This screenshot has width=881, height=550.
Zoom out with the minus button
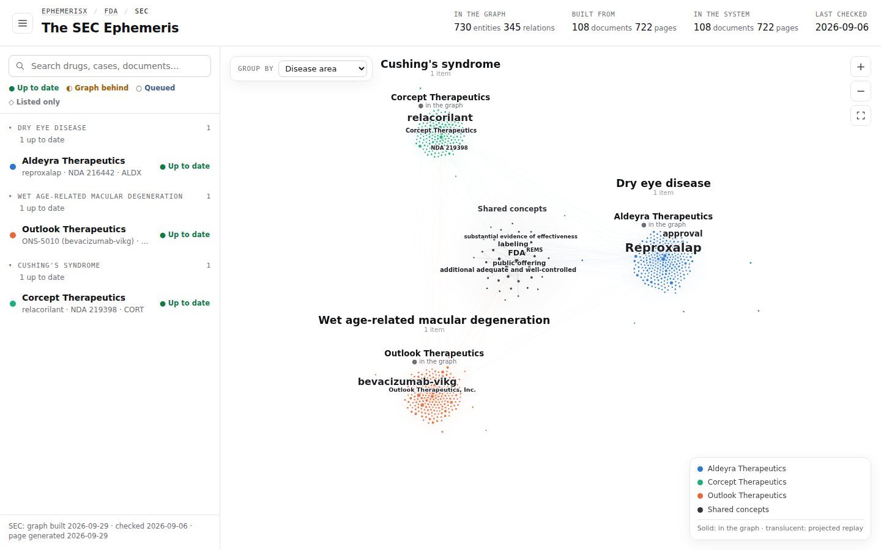click(861, 91)
